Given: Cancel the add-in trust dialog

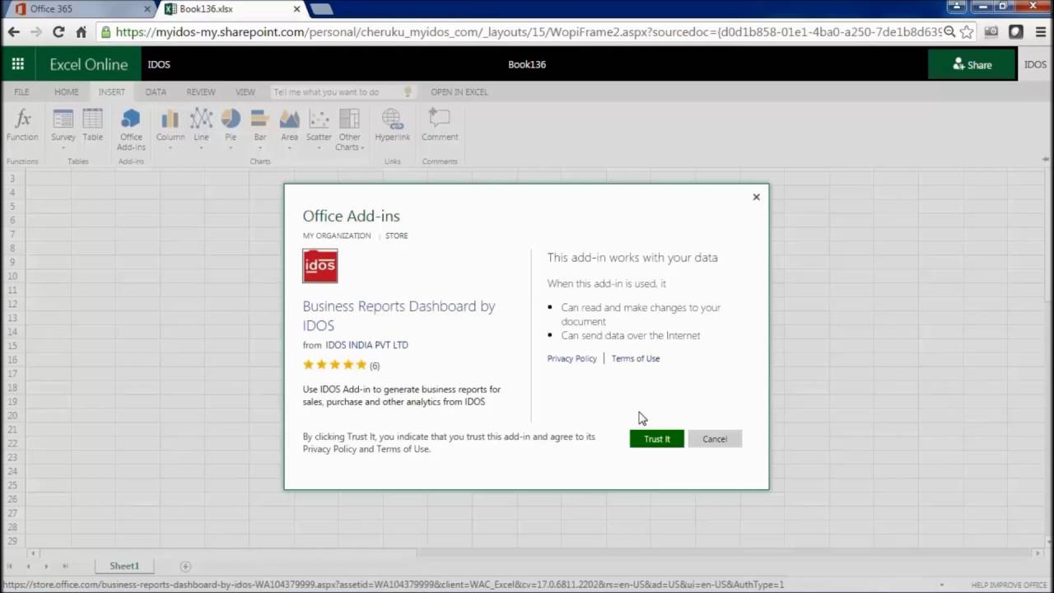Looking at the screenshot, I should click(715, 439).
